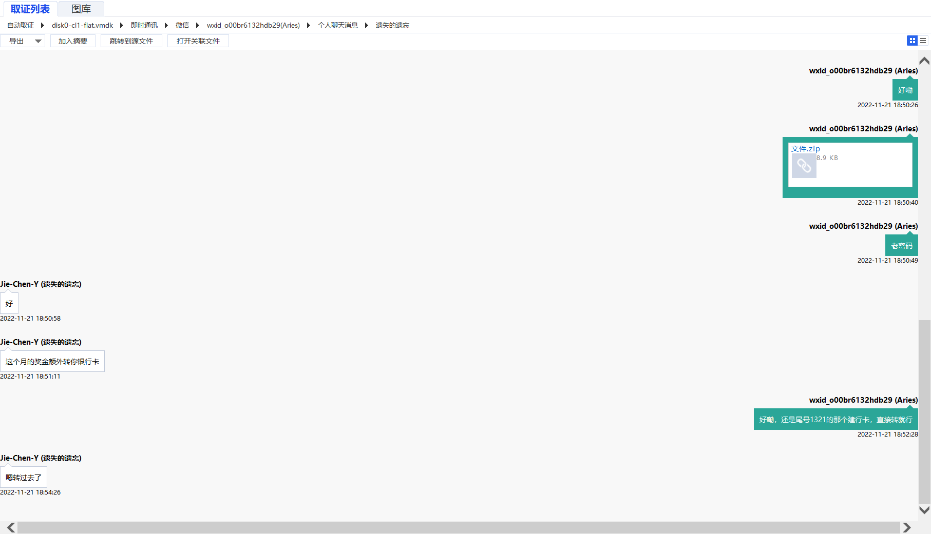The height and width of the screenshot is (534, 931).
Task: Click timestamp 2022-11-21 18:50:26
Action: (x=887, y=105)
